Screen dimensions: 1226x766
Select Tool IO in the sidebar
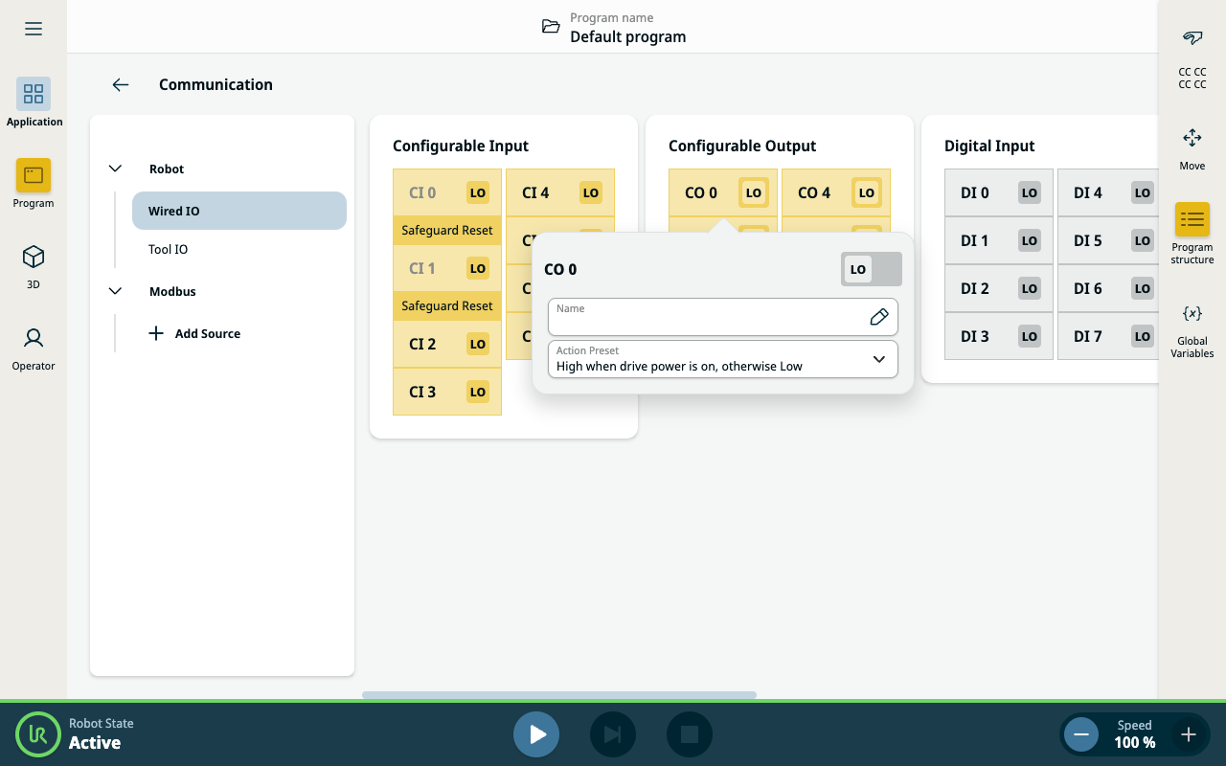pos(169,249)
